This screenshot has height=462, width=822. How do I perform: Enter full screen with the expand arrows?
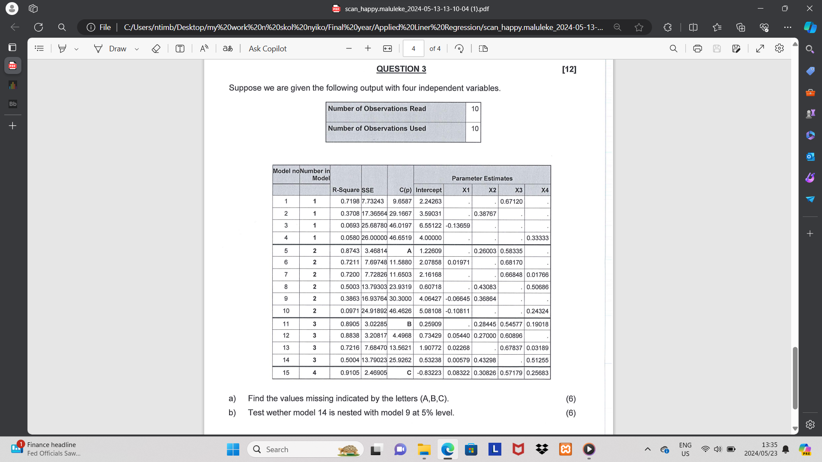click(760, 49)
